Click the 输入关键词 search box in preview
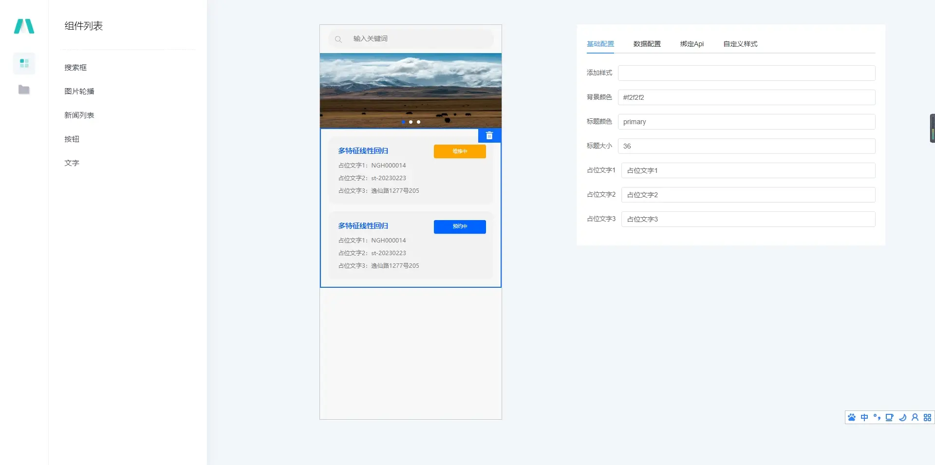 click(x=411, y=39)
